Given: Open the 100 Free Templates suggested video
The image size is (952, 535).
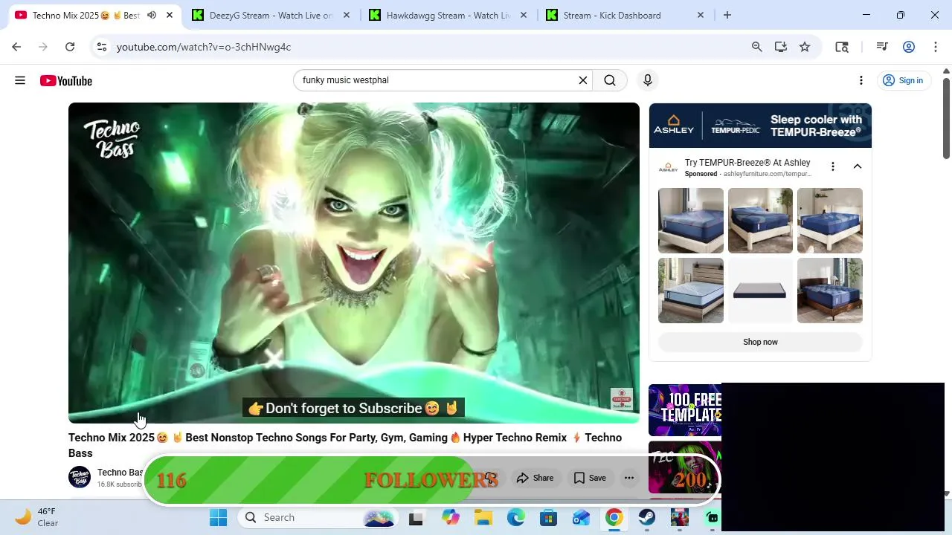Looking at the screenshot, I should click(685, 410).
